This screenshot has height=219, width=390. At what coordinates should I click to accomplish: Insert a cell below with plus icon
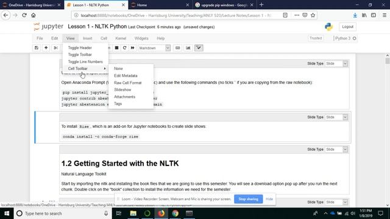pyautogui.click(x=46, y=48)
